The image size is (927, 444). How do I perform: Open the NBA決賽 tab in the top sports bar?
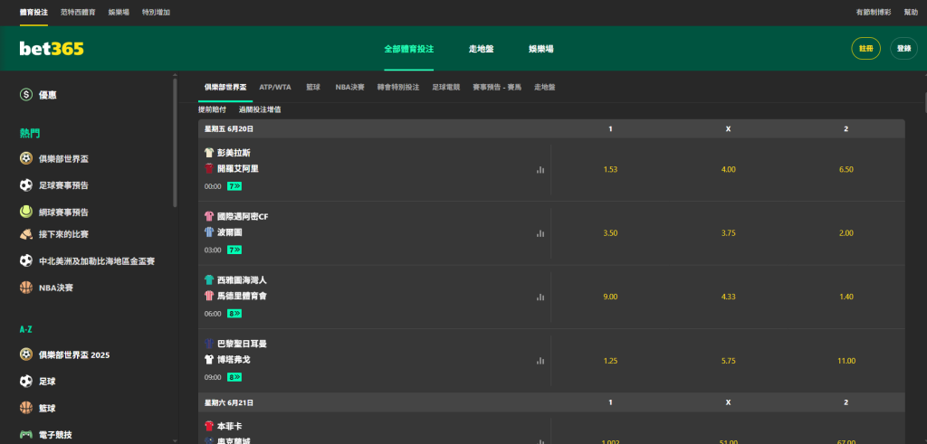coord(350,87)
